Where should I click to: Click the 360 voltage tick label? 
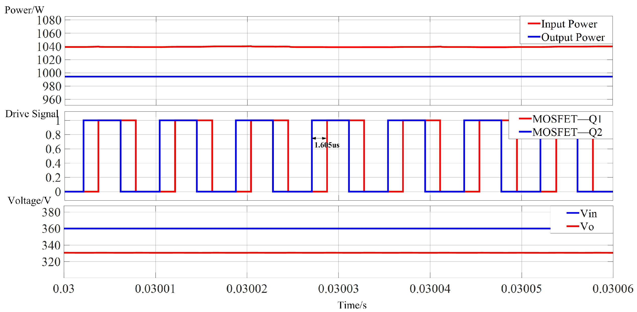click(x=51, y=229)
